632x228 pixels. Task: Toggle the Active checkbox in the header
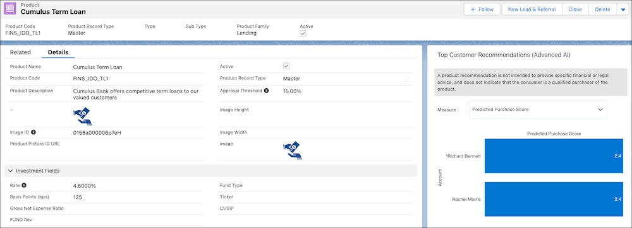[x=303, y=34]
